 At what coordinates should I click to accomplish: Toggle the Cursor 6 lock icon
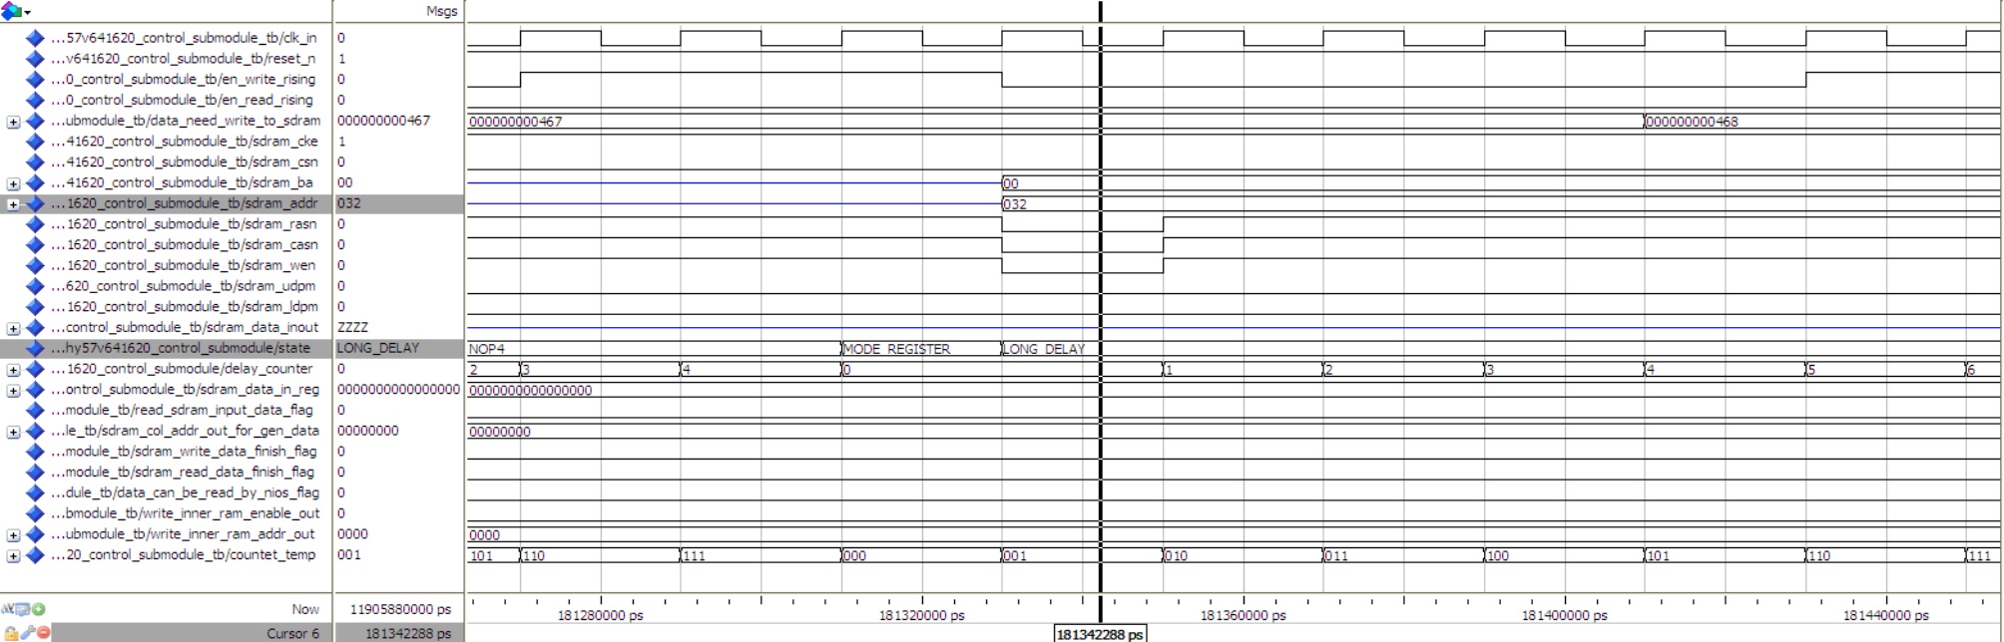click(10, 633)
